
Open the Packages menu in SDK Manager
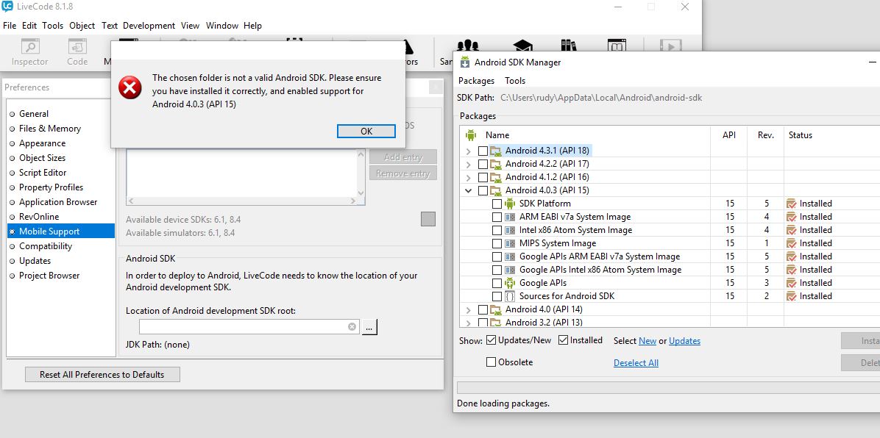tap(476, 81)
